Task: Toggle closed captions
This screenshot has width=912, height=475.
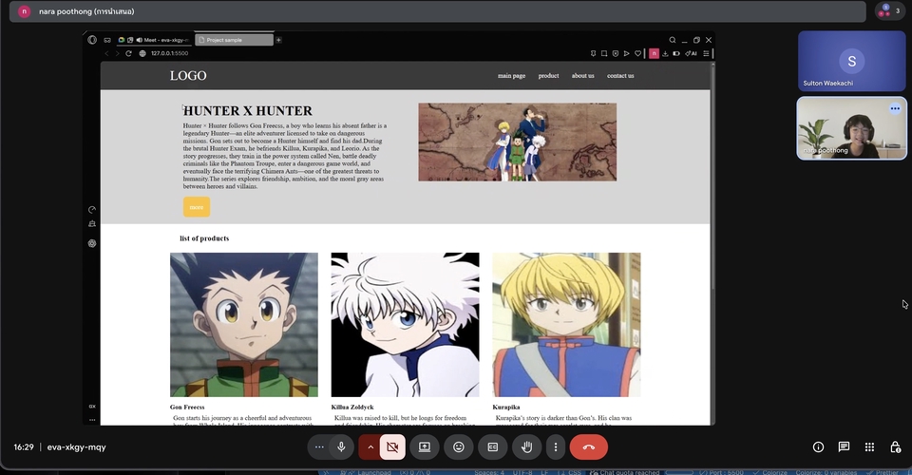Action: pyautogui.click(x=493, y=447)
